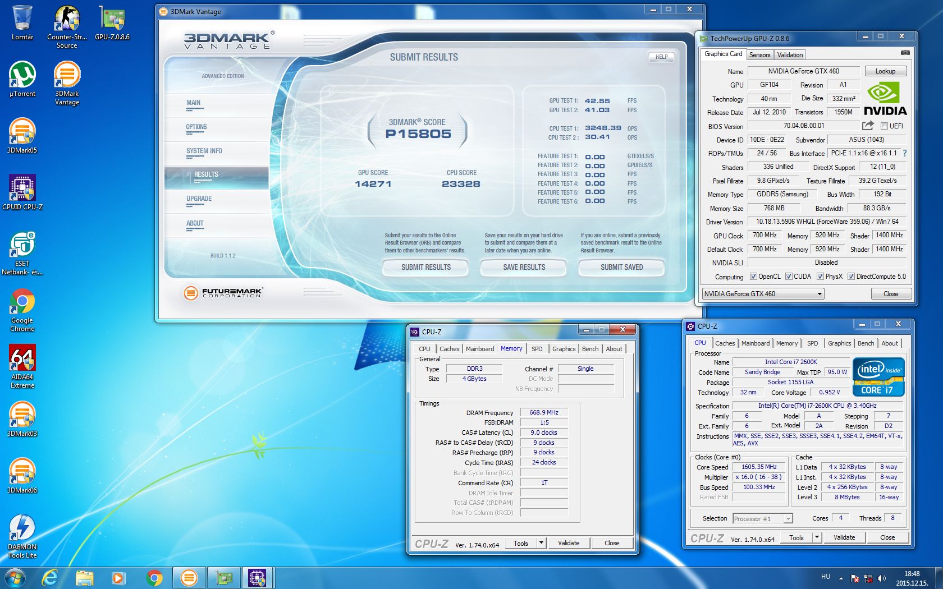The width and height of the screenshot is (943, 589).
Task: Click the Google Chrome taskbar icon
Action: pyautogui.click(x=154, y=577)
